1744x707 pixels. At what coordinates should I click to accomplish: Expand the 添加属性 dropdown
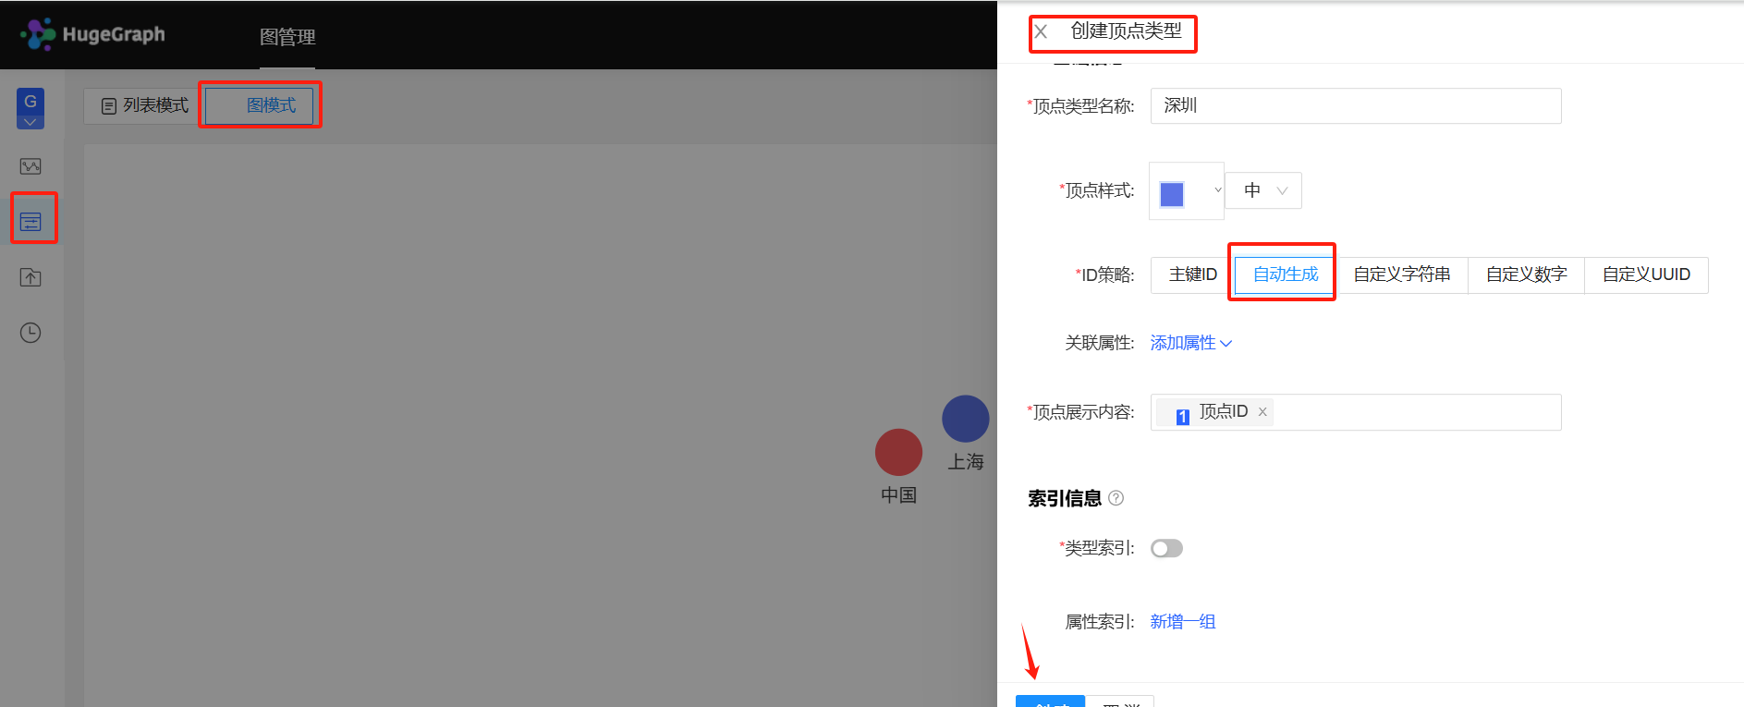tap(1191, 343)
